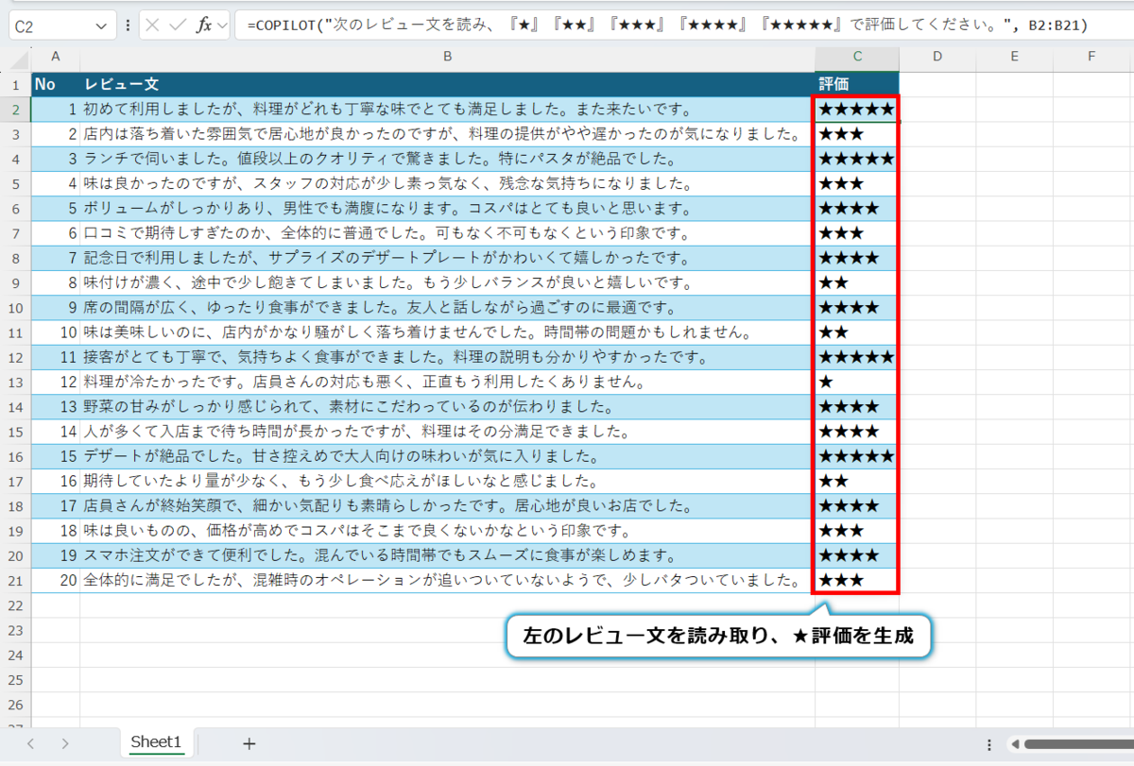Viewport: 1134px width, 766px height.
Task: Select the review starting with ランチで伺いました
Action: click(x=448, y=159)
